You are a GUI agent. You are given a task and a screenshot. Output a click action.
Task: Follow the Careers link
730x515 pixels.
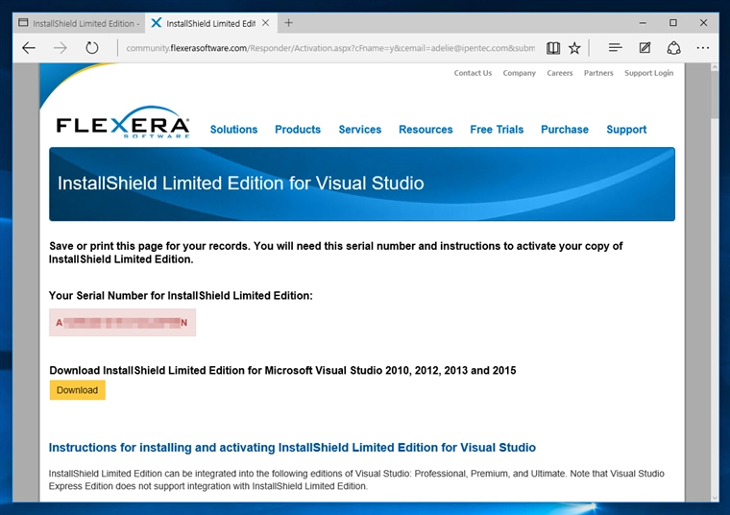tap(560, 73)
